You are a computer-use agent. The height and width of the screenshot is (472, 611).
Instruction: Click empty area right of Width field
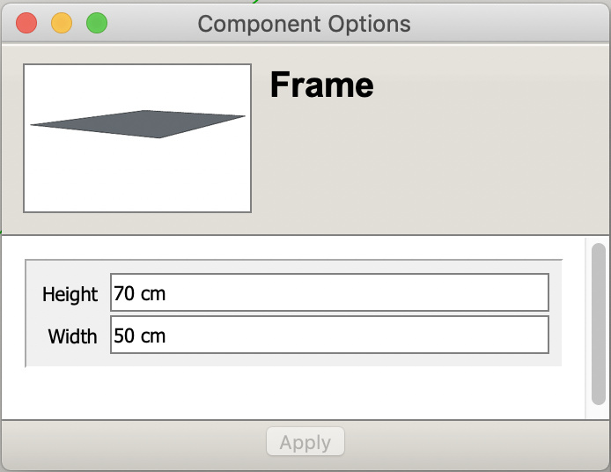coord(556,335)
